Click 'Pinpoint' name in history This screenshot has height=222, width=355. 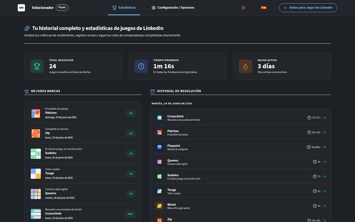coord(174,146)
